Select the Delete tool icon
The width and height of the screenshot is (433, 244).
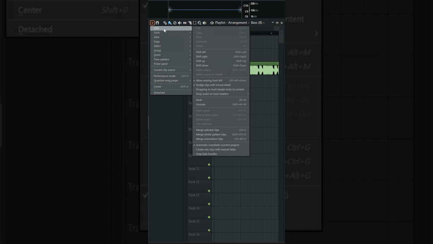pyautogui.click(x=175, y=23)
